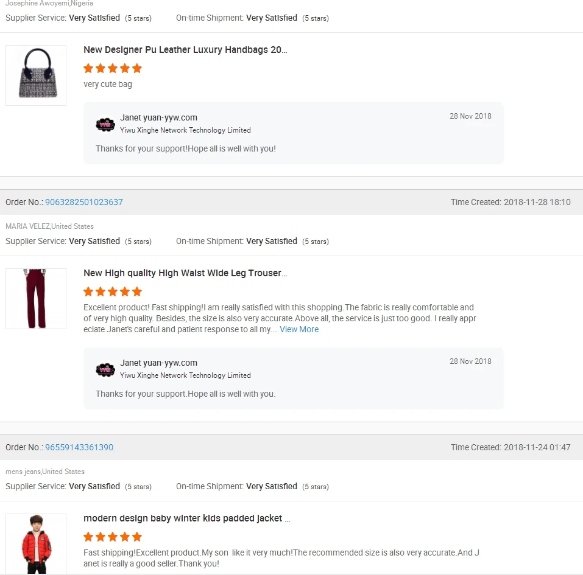The image size is (583, 575).
Task: Open order number 96559143361390
Action: [79, 447]
